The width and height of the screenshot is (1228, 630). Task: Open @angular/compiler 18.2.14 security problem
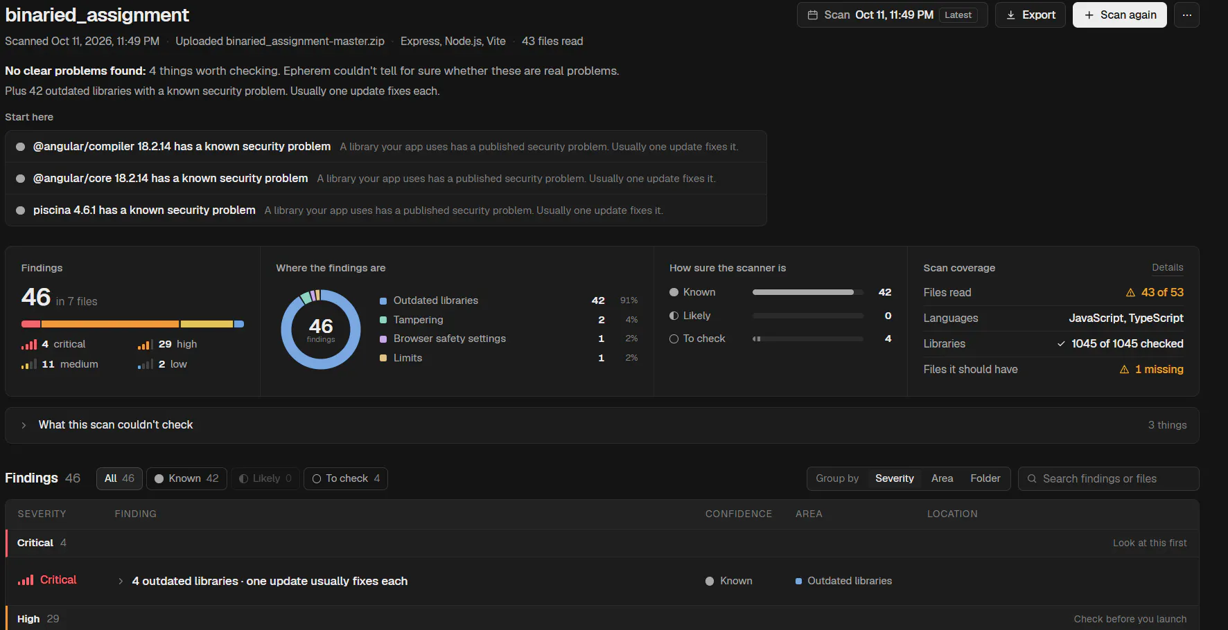coord(385,147)
